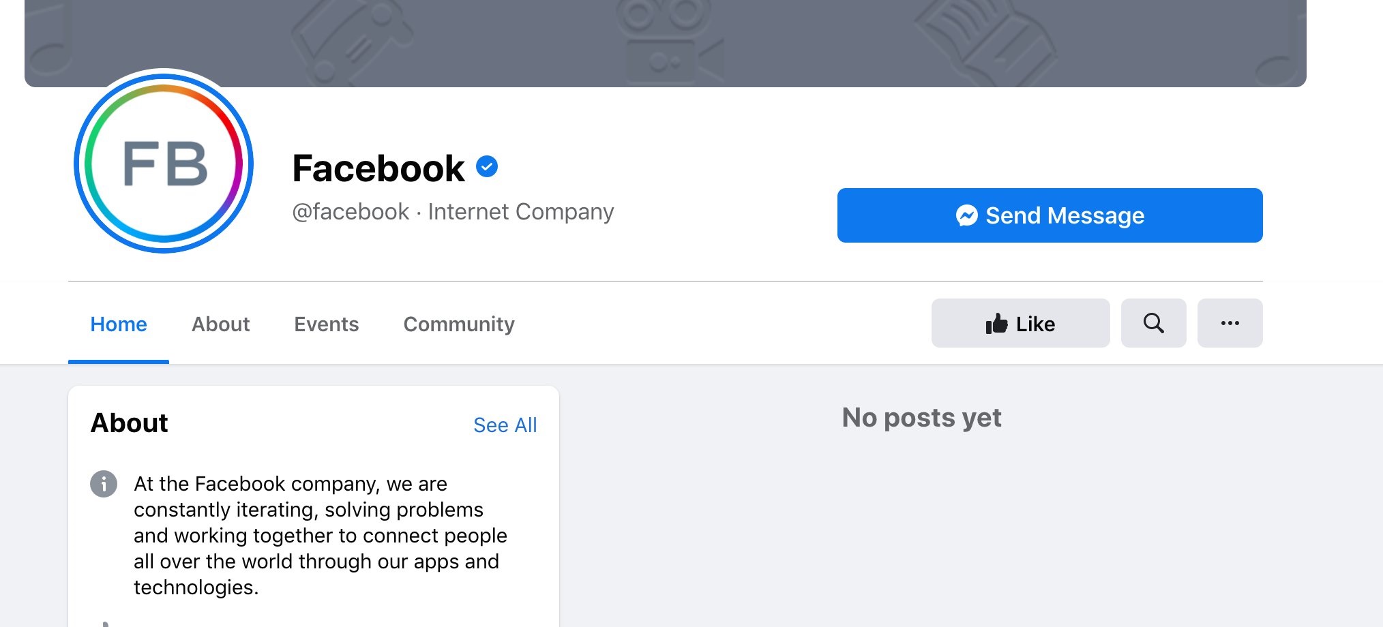Click the info icon in About card

[x=104, y=484]
